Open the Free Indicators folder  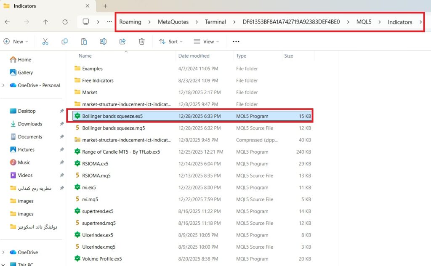point(98,80)
